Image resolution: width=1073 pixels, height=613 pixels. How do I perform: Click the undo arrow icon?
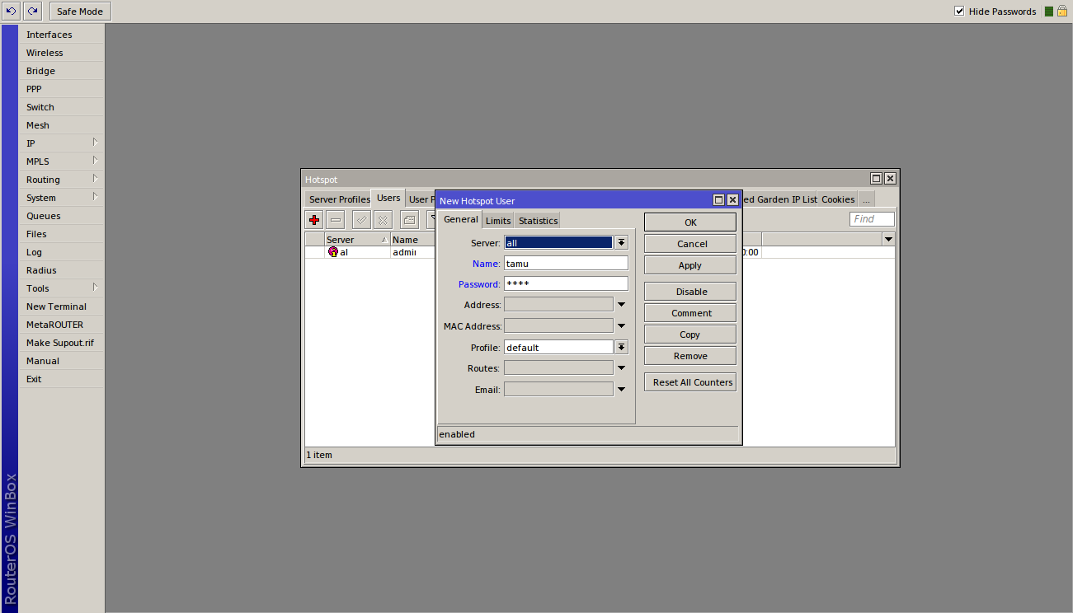tap(11, 12)
